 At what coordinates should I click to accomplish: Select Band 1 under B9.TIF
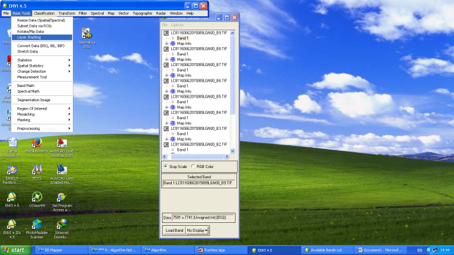pyautogui.click(x=183, y=38)
